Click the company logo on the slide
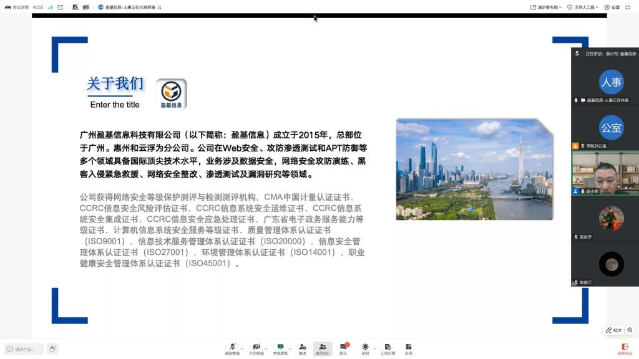This screenshot has height=359, width=639. [171, 93]
